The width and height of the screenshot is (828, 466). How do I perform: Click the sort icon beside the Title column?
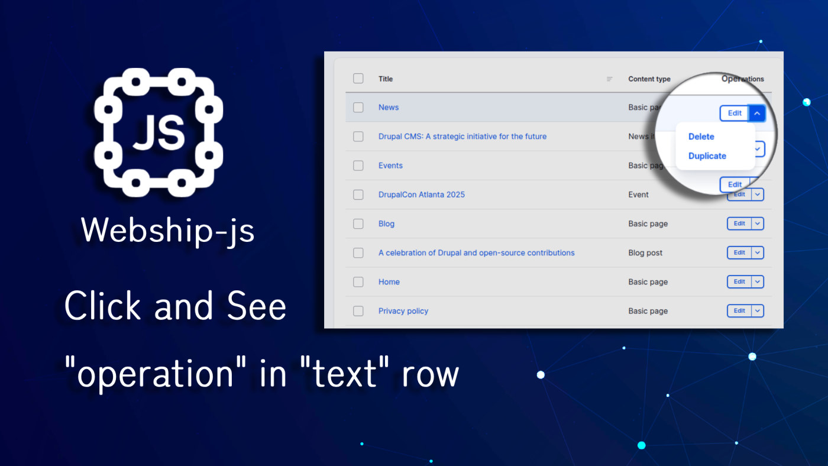pyautogui.click(x=609, y=79)
